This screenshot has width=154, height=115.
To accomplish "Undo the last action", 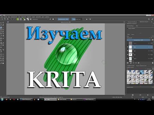I will [11, 19].
